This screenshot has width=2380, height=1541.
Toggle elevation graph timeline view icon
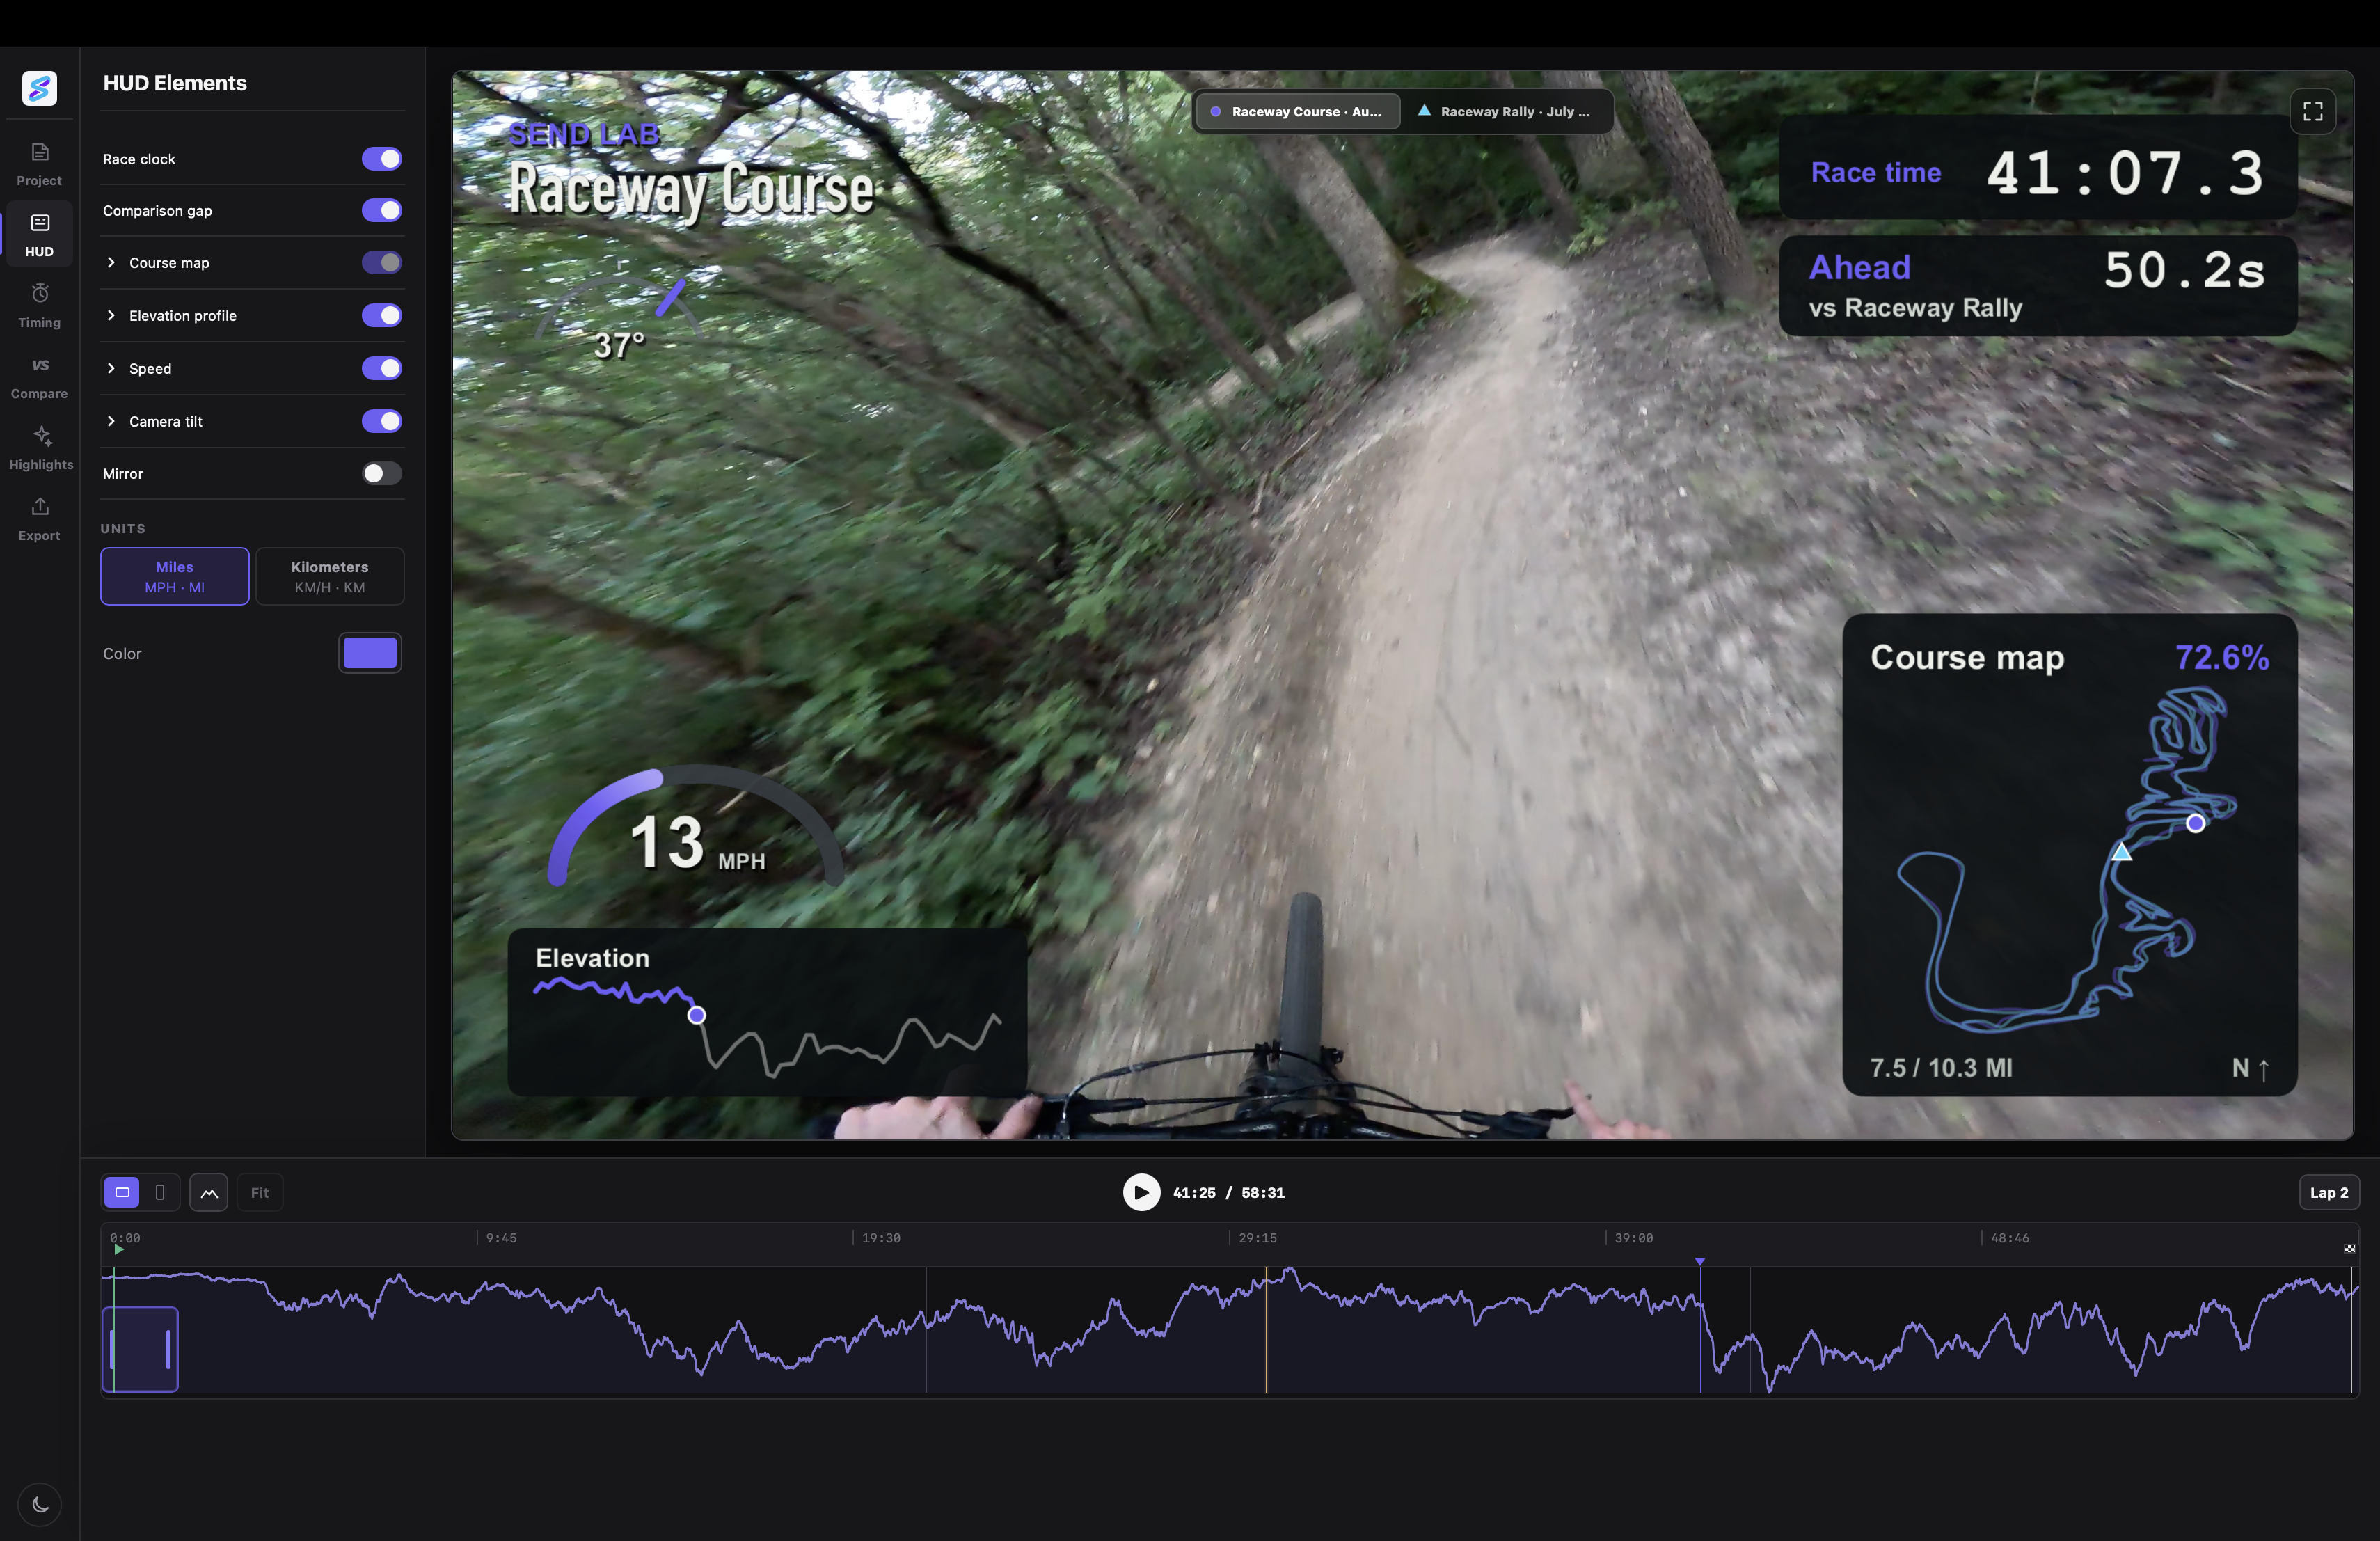(x=209, y=1192)
